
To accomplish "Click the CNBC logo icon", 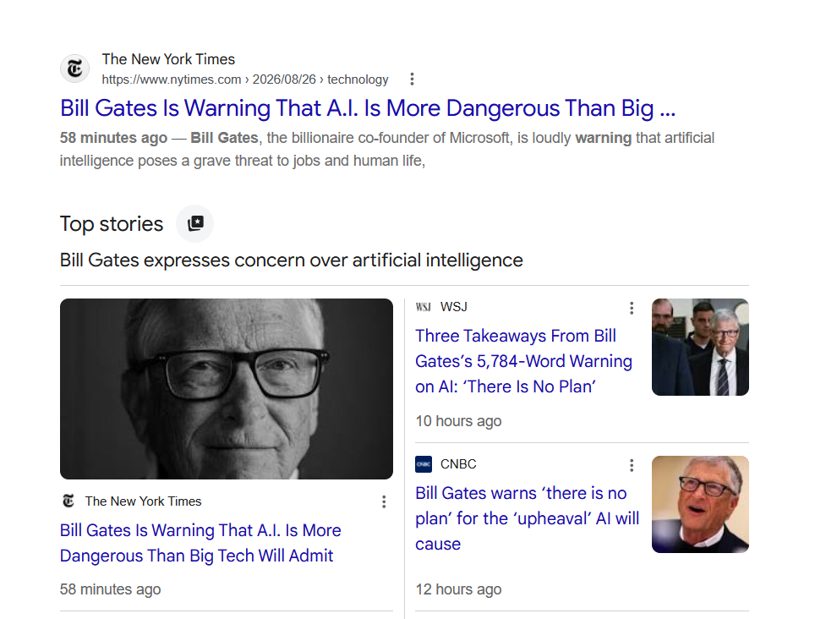I will coord(424,464).
